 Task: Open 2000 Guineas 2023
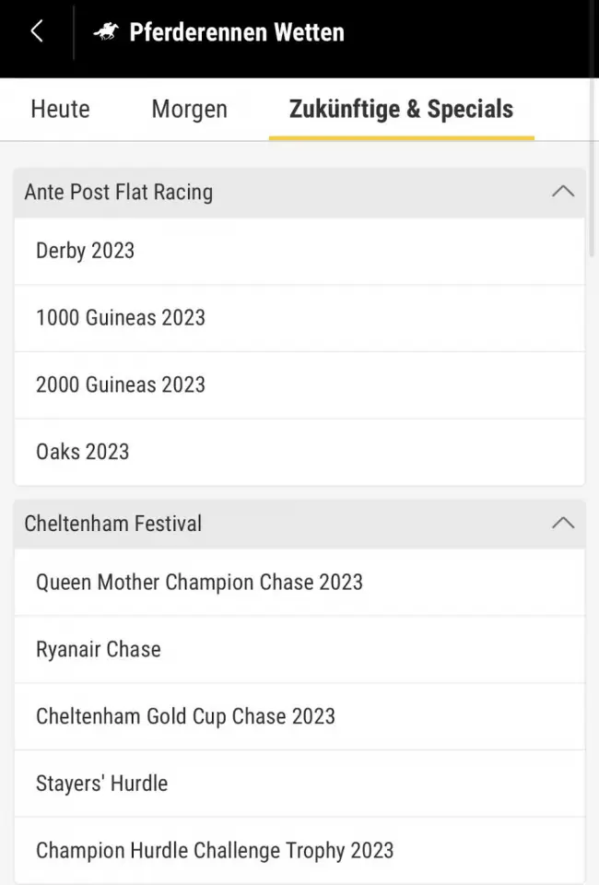pos(299,385)
